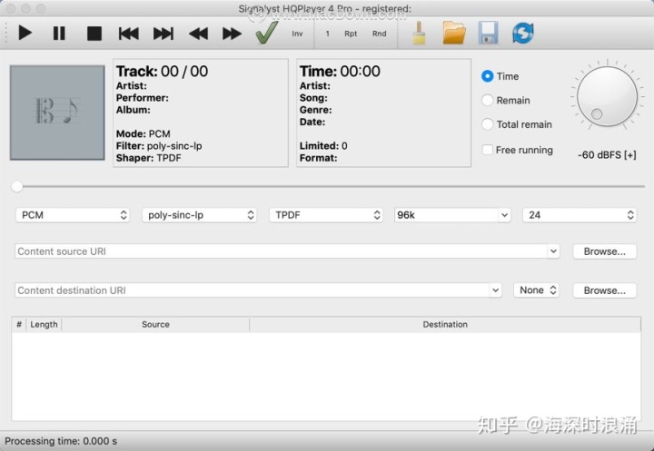Click the Content source URI field

[281, 251]
